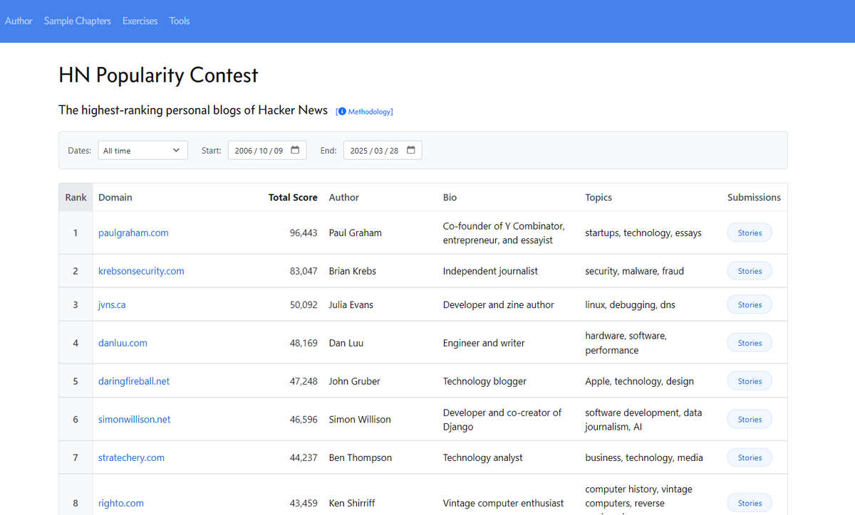Select the total score 47,248
The image size is (855, 515).
(x=304, y=381)
